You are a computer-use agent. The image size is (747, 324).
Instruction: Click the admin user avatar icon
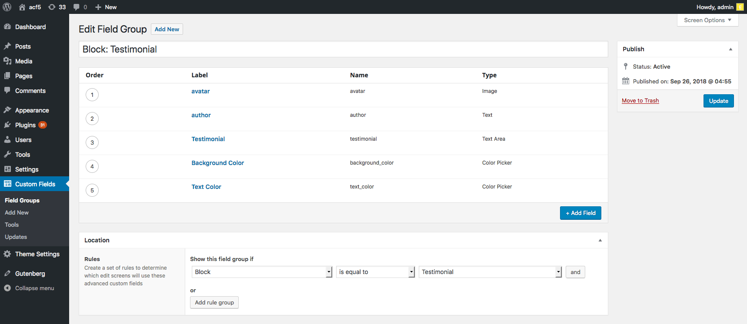[740, 7]
